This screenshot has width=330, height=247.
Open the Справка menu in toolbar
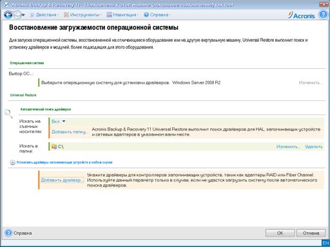click(x=157, y=15)
